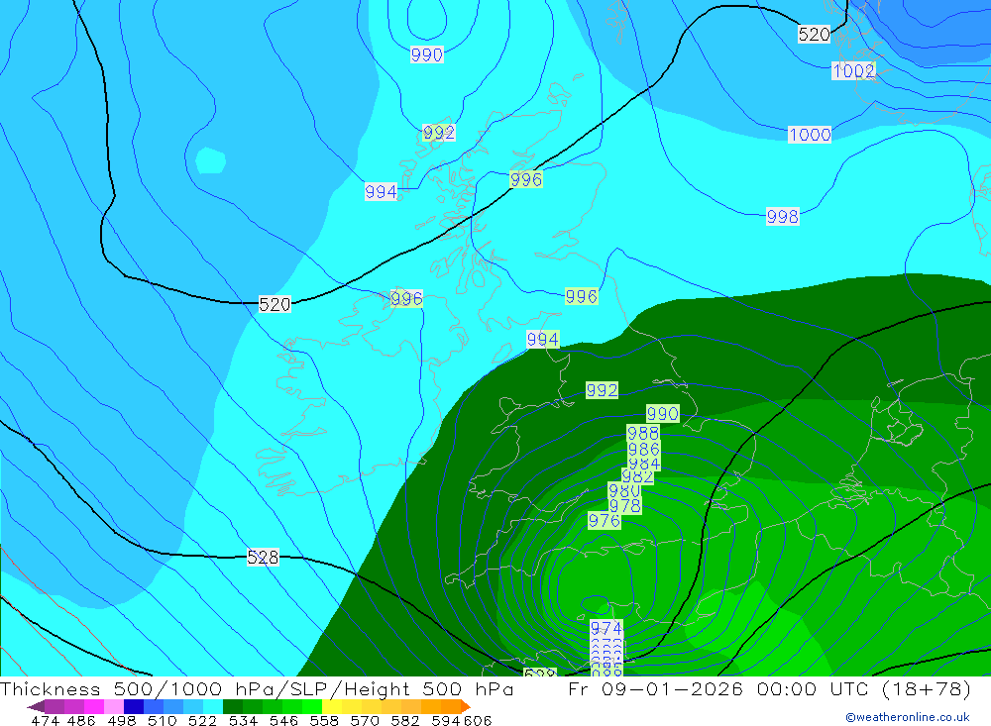Click the 988 isobar label
The height and width of the screenshot is (726, 991).
(x=643, y=433)
